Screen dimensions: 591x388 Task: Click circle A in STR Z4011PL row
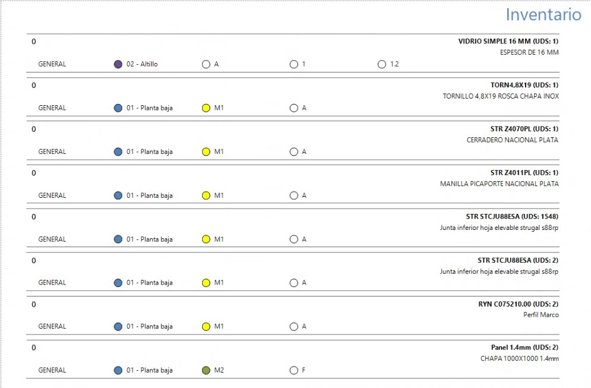point(294,195)
